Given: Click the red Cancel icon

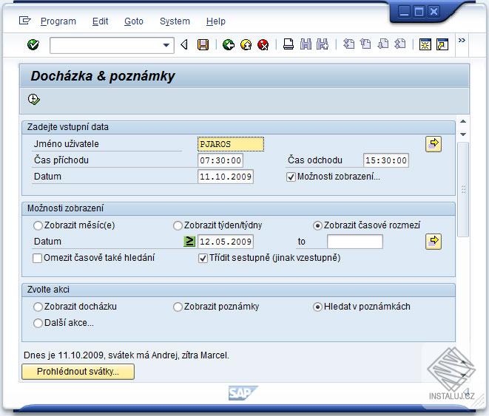Looking at the screenshot, I should click(263, 45).
